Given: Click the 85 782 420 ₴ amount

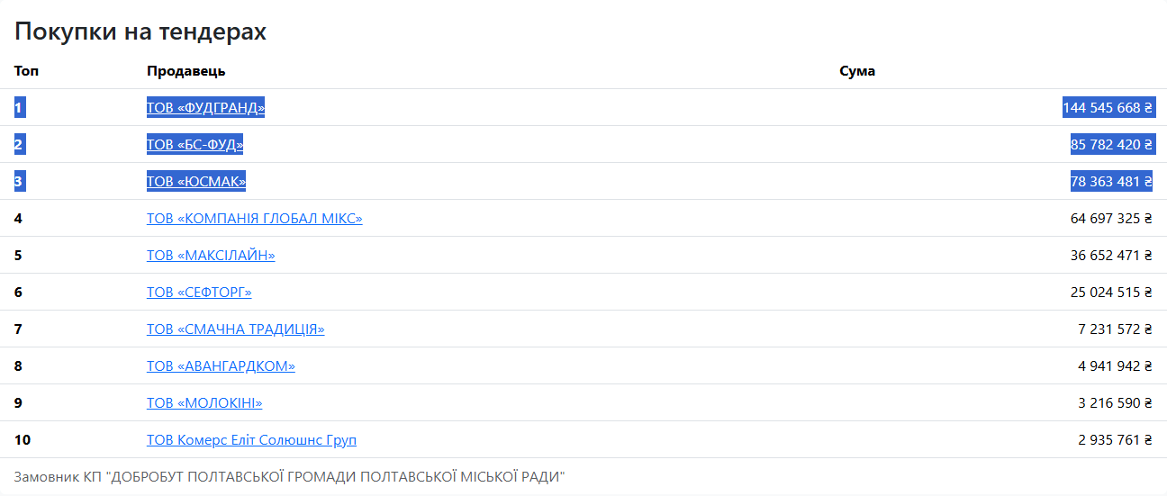Looking at the screenshot, I should [x=1111, y=145].
